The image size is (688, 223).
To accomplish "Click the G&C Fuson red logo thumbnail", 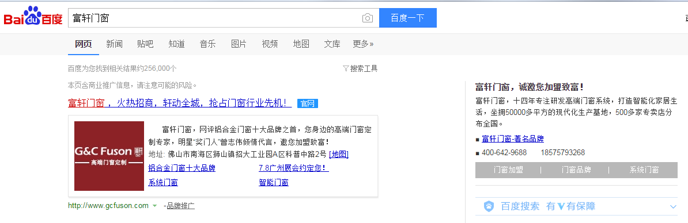I will [x=109, y=156].
